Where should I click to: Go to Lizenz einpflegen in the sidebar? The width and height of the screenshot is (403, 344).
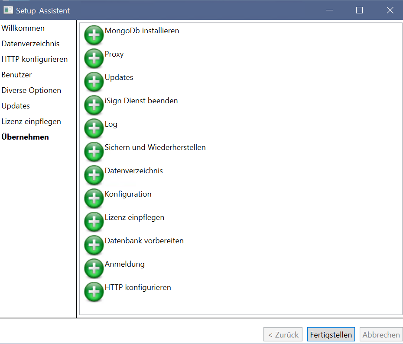pos(31,121)
